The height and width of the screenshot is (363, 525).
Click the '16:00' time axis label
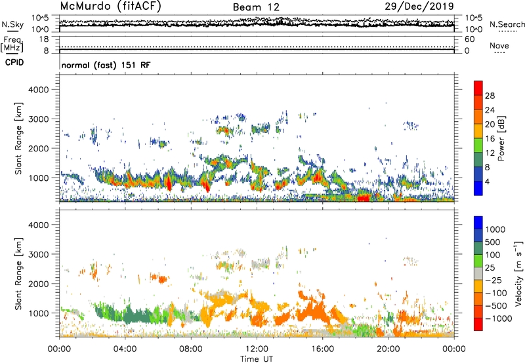point(322,349)
